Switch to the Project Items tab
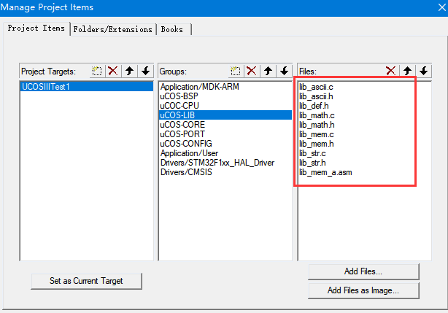 point(36,28)
